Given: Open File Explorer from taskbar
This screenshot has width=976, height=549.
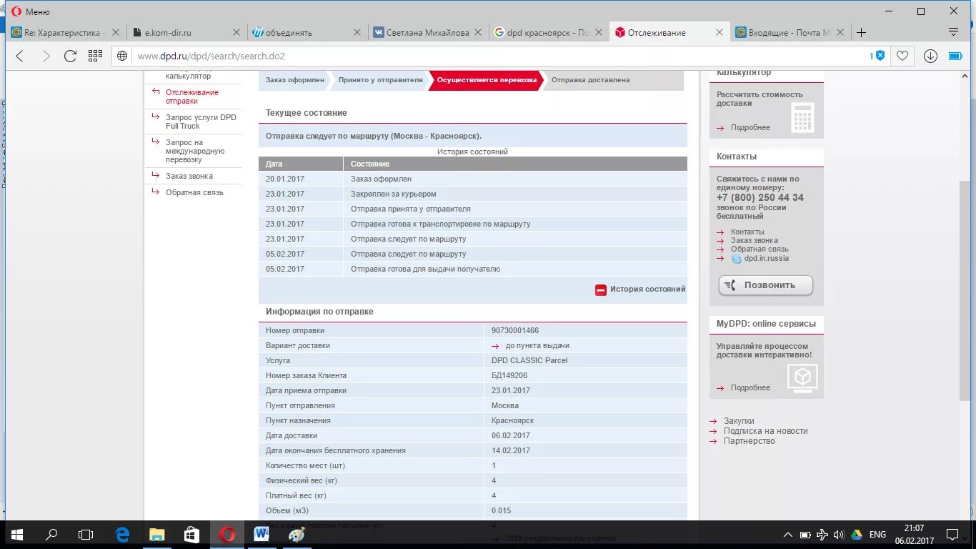Looking at the screenshot, I should click(157, 534).
